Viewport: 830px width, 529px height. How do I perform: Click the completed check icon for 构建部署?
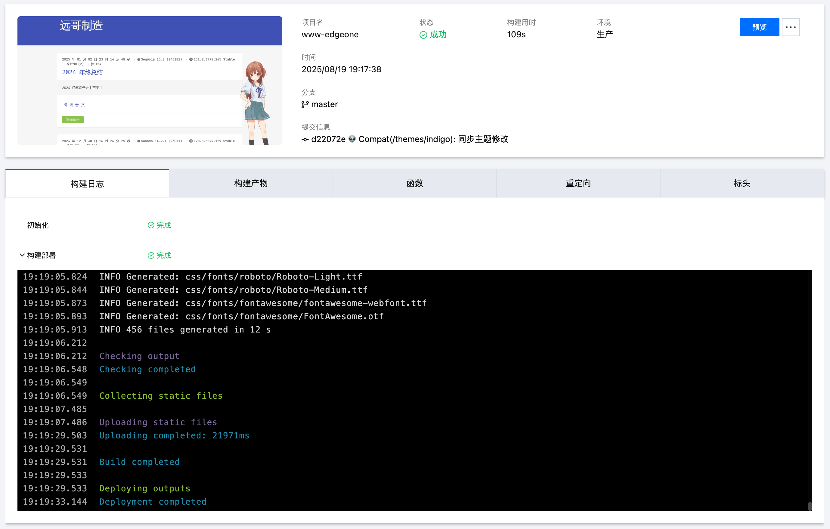151,255
